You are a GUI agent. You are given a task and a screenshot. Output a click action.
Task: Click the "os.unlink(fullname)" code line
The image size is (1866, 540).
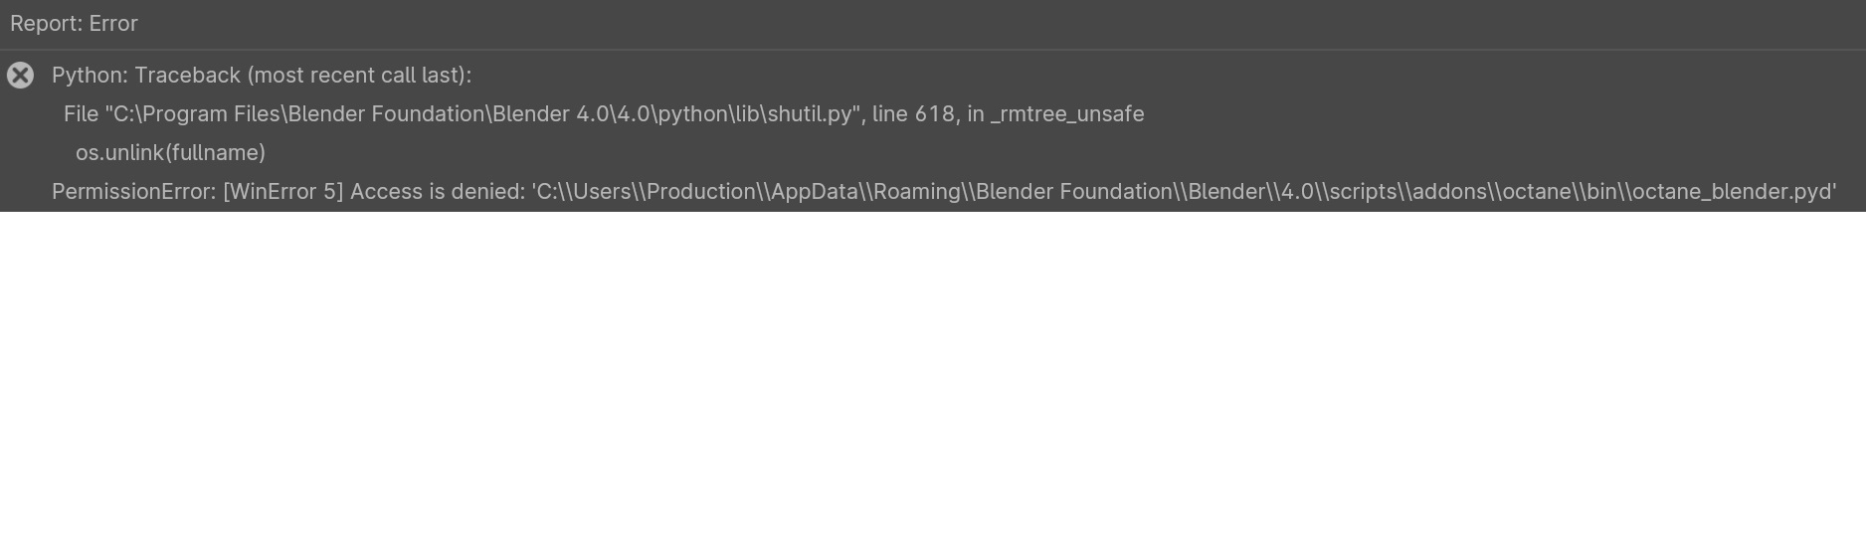(x=170, y=153)
